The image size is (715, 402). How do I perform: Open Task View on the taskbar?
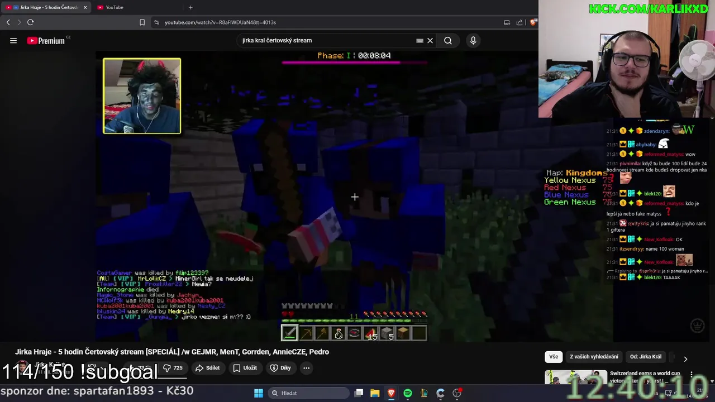pos(359,393)
